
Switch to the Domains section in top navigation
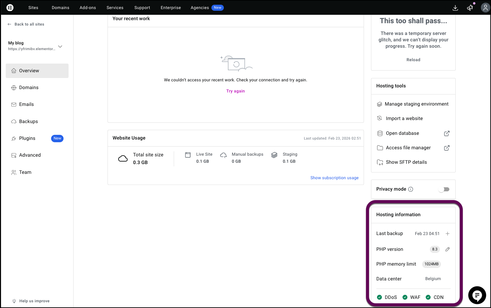pos(60,7)
